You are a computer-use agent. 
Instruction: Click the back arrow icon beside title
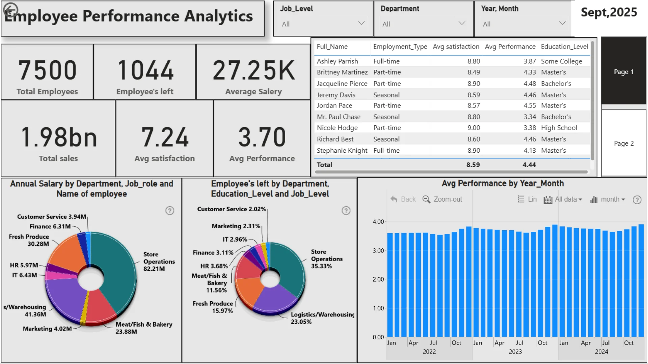pos(10,10)
